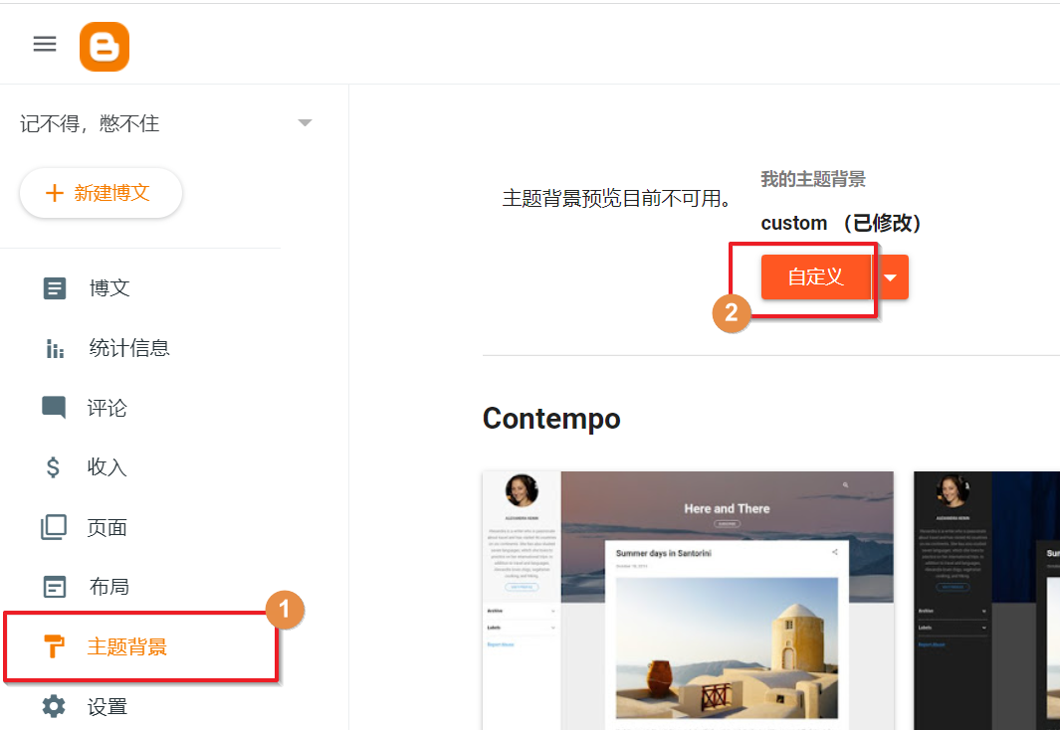Image resolution: width=1060 pixels, height=730 pixels.
Task: Click the orange 自定义 button
Action: coord(816,277)
